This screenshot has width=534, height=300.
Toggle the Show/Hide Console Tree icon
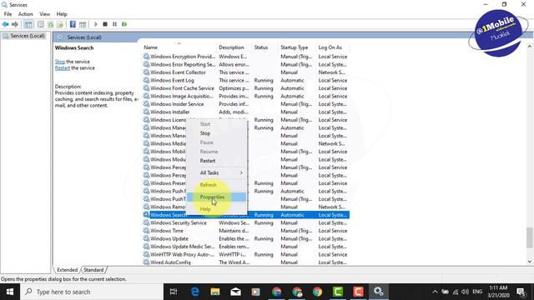tap(28, 24)
